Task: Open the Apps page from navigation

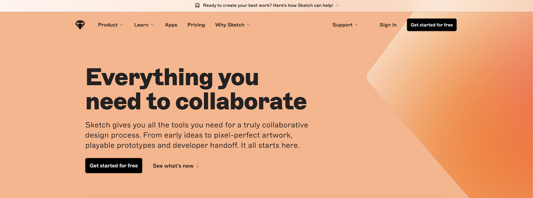Action: (171, 25)
